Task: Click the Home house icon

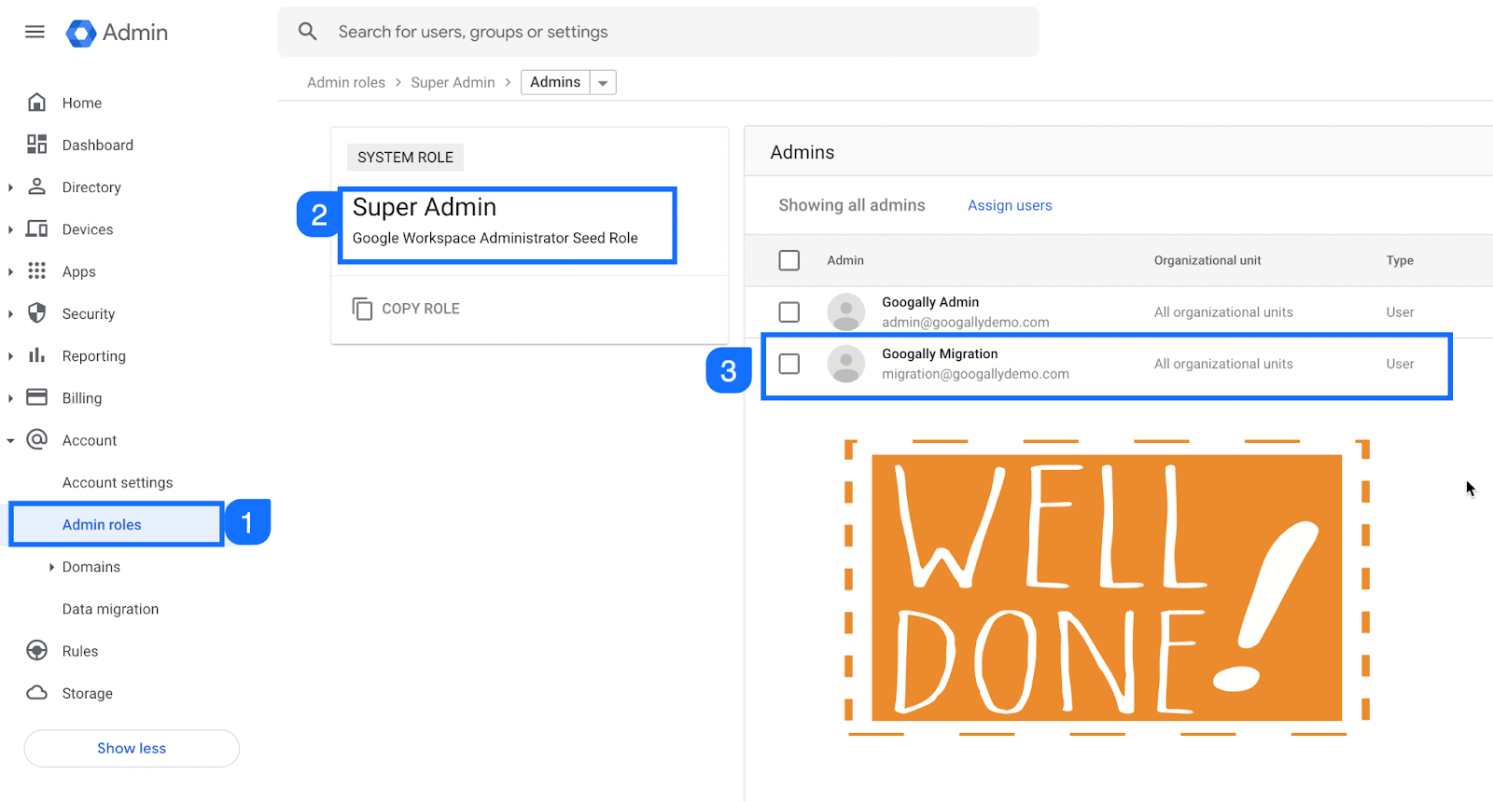Action: point(36,102)
